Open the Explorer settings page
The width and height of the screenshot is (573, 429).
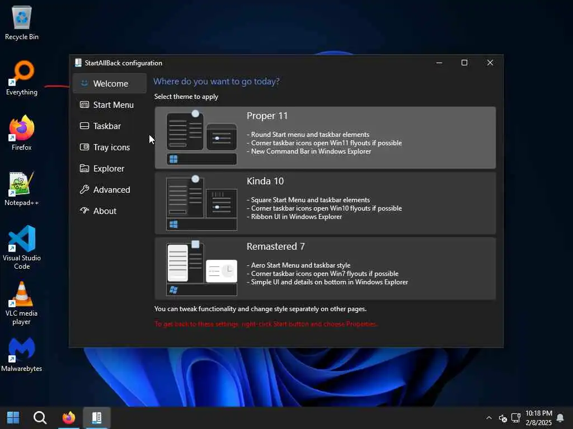110,168
